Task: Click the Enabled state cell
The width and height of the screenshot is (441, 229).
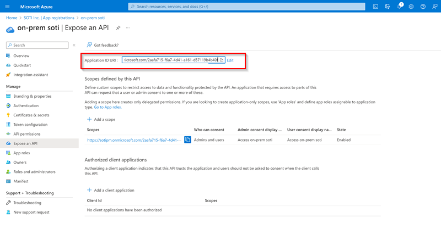Action: [343, 140]
